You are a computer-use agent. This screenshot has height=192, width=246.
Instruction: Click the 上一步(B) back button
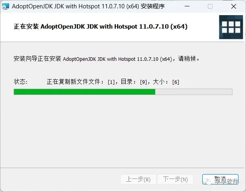(x=138, y=179)
